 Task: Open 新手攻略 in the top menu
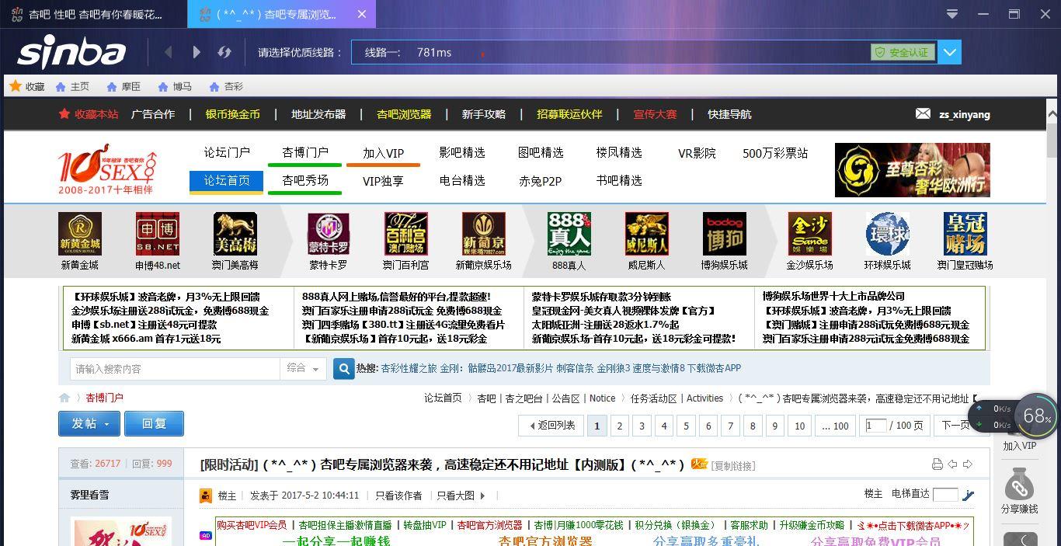(x=484, y=114)
